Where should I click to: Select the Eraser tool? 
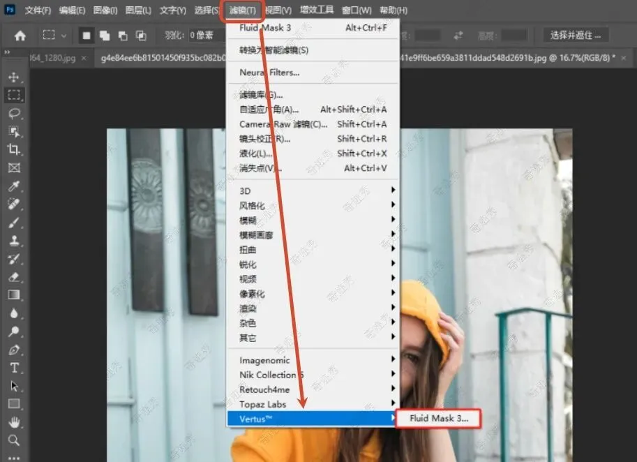point(14,277)
